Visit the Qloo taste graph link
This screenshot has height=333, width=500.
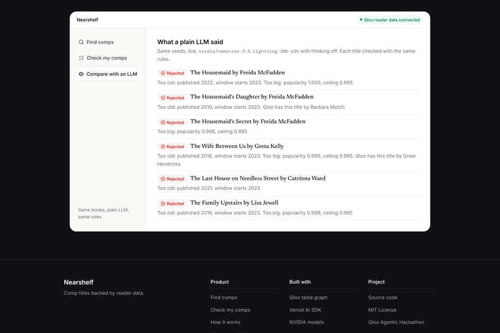(x=308, y=297)
